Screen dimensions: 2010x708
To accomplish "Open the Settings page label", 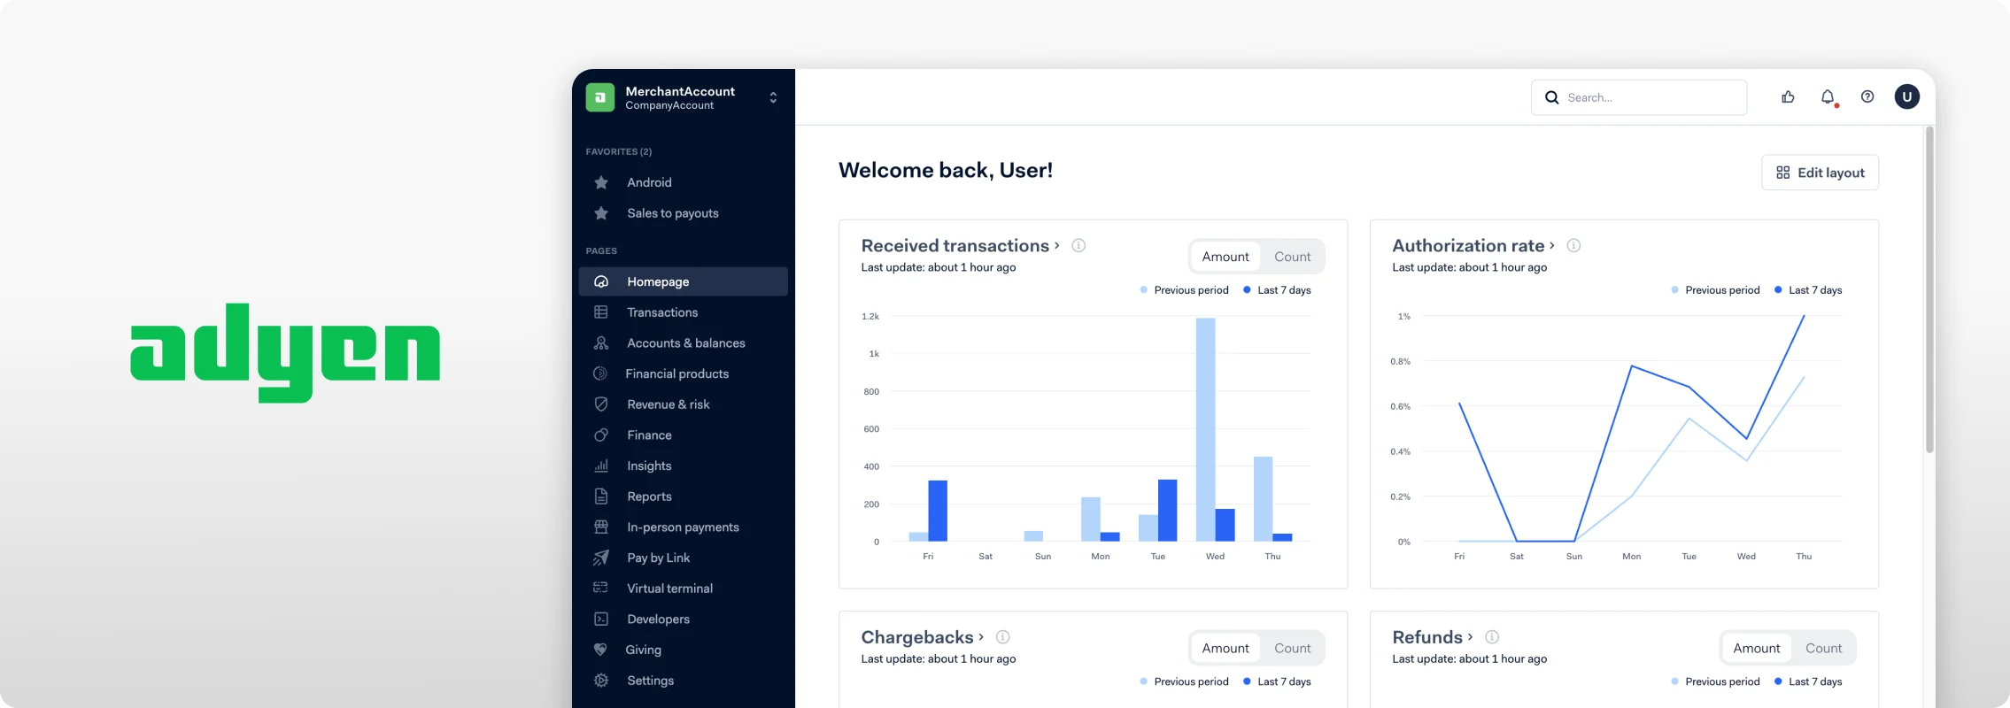I will [650, 681].
